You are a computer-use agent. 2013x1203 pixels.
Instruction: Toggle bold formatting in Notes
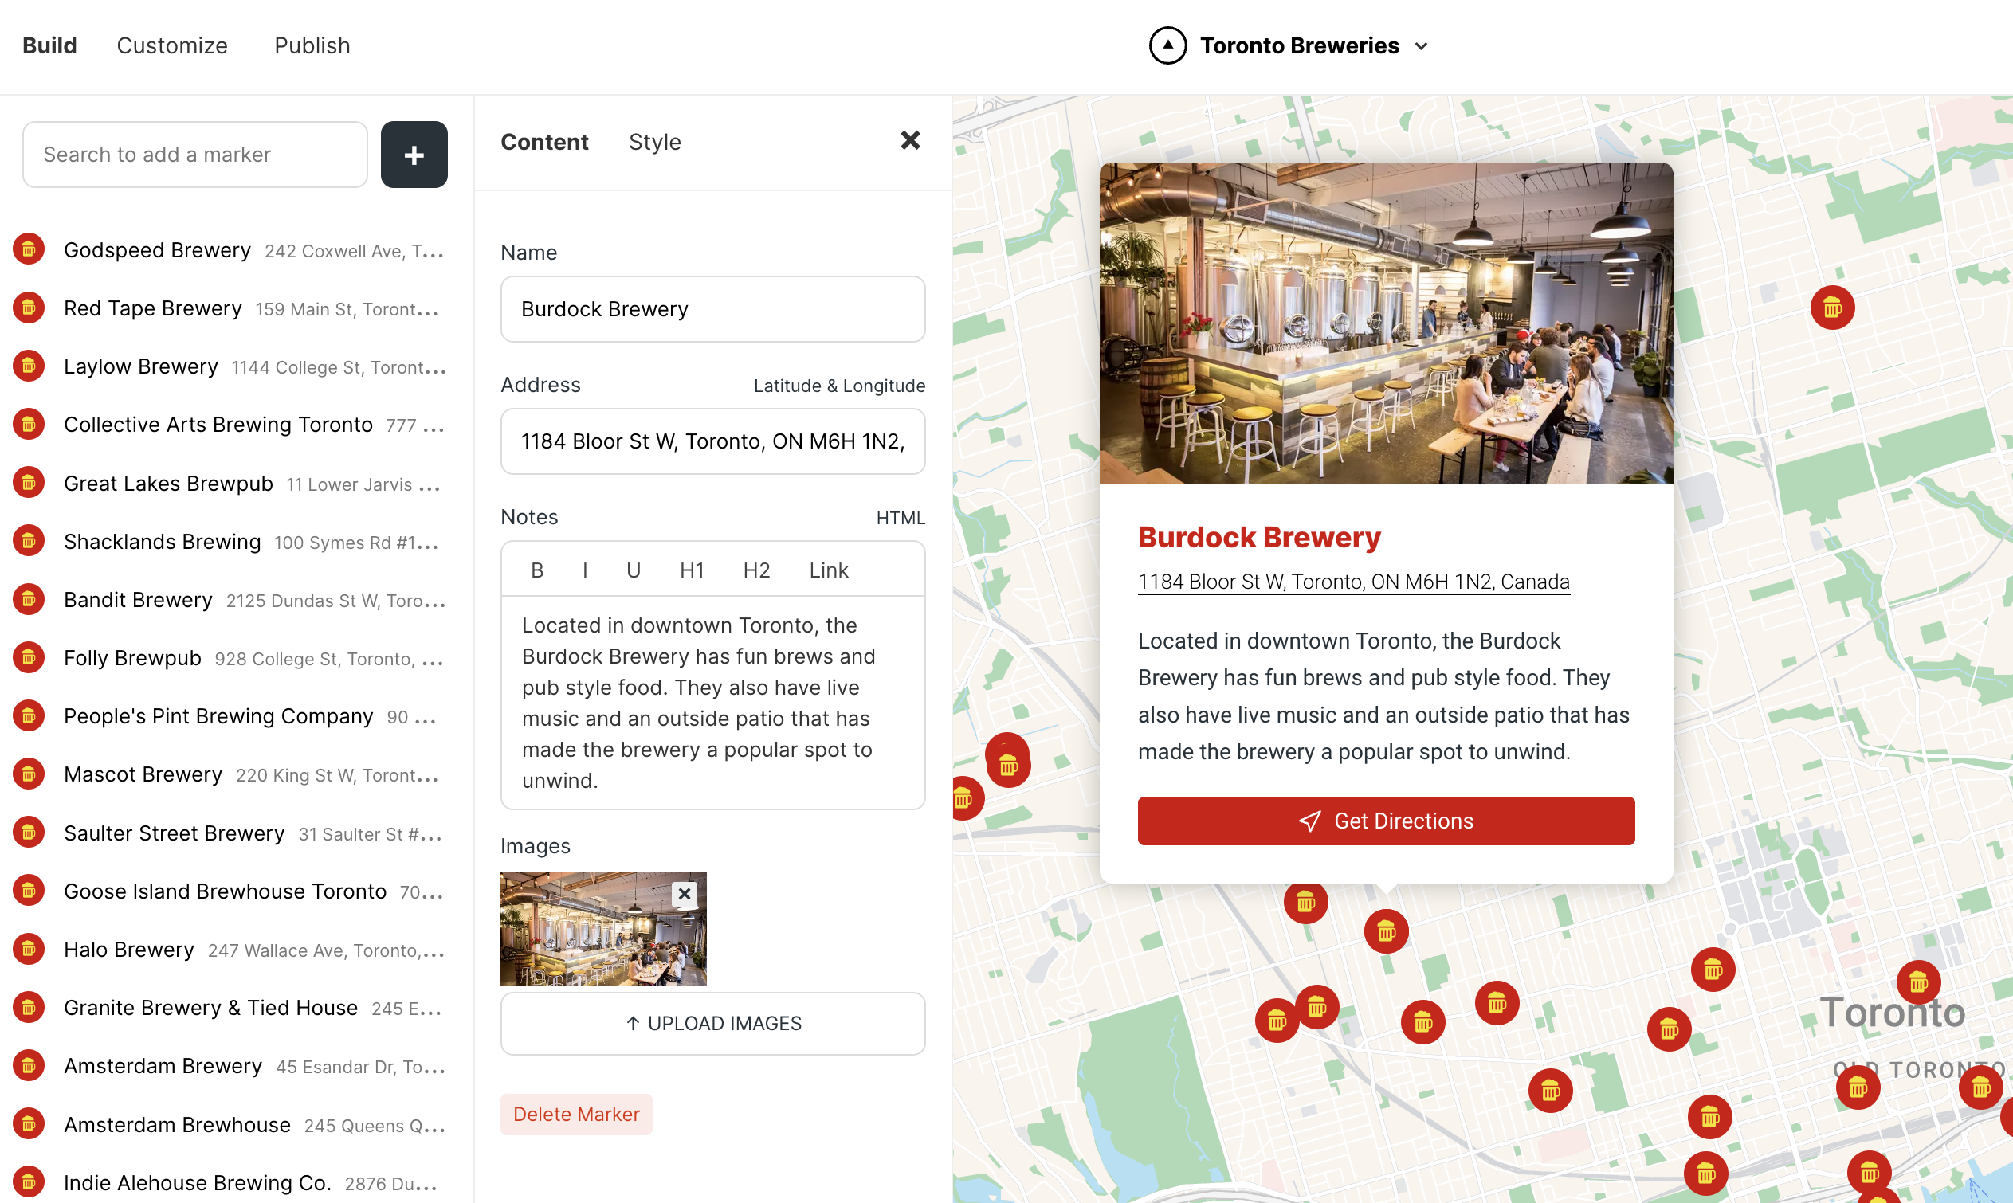(x=536, y=570)
